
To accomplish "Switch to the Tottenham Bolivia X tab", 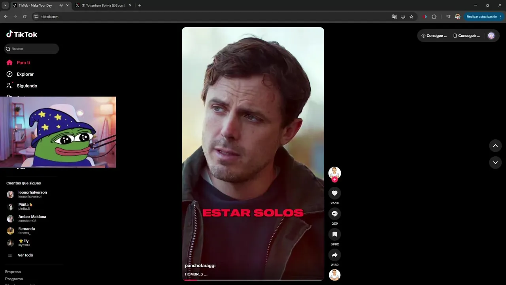I will point(104,6).
